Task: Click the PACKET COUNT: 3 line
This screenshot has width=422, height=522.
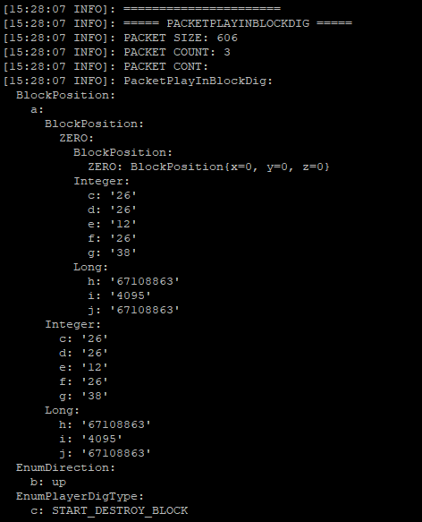Action: pos(117,52)
